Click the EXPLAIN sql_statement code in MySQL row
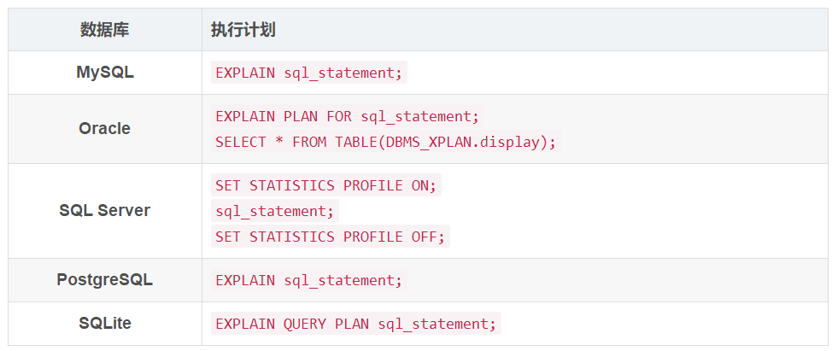The width and height of the screenshot is (838, 351). pos(308,73)
